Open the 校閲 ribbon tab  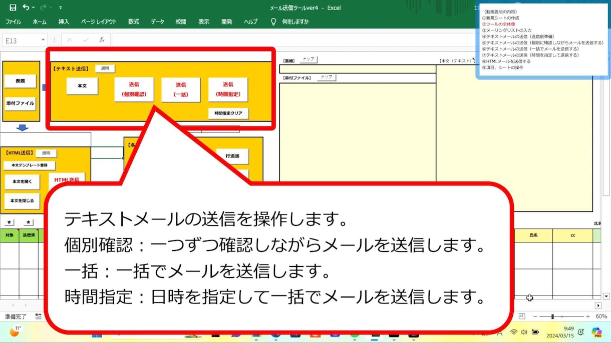pyautogui.click(x=181, y=22)
